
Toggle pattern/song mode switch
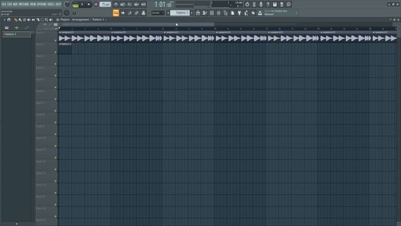(75, 4)
